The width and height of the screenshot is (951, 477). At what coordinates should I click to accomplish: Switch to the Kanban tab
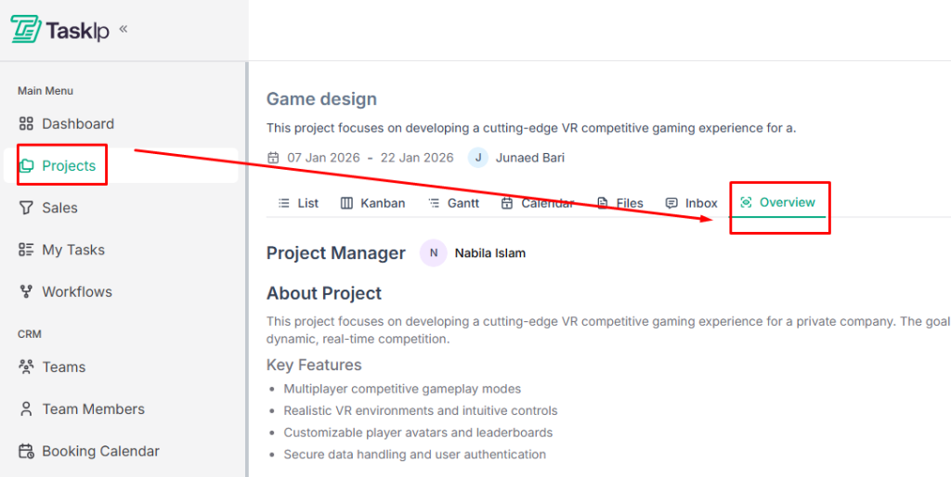pos(372,203)
